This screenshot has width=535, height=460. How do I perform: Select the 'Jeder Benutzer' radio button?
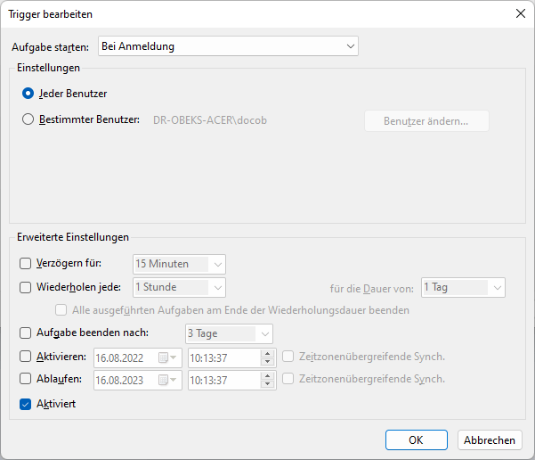click(x=28, y=94)
